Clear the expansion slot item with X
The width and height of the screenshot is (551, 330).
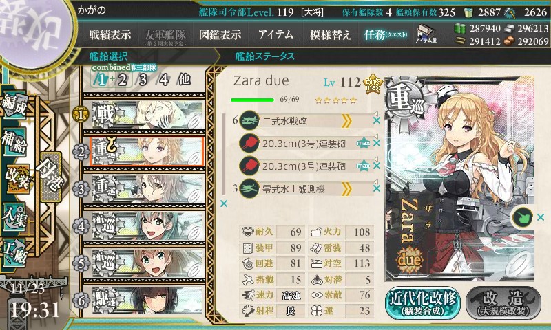(541, 217)
